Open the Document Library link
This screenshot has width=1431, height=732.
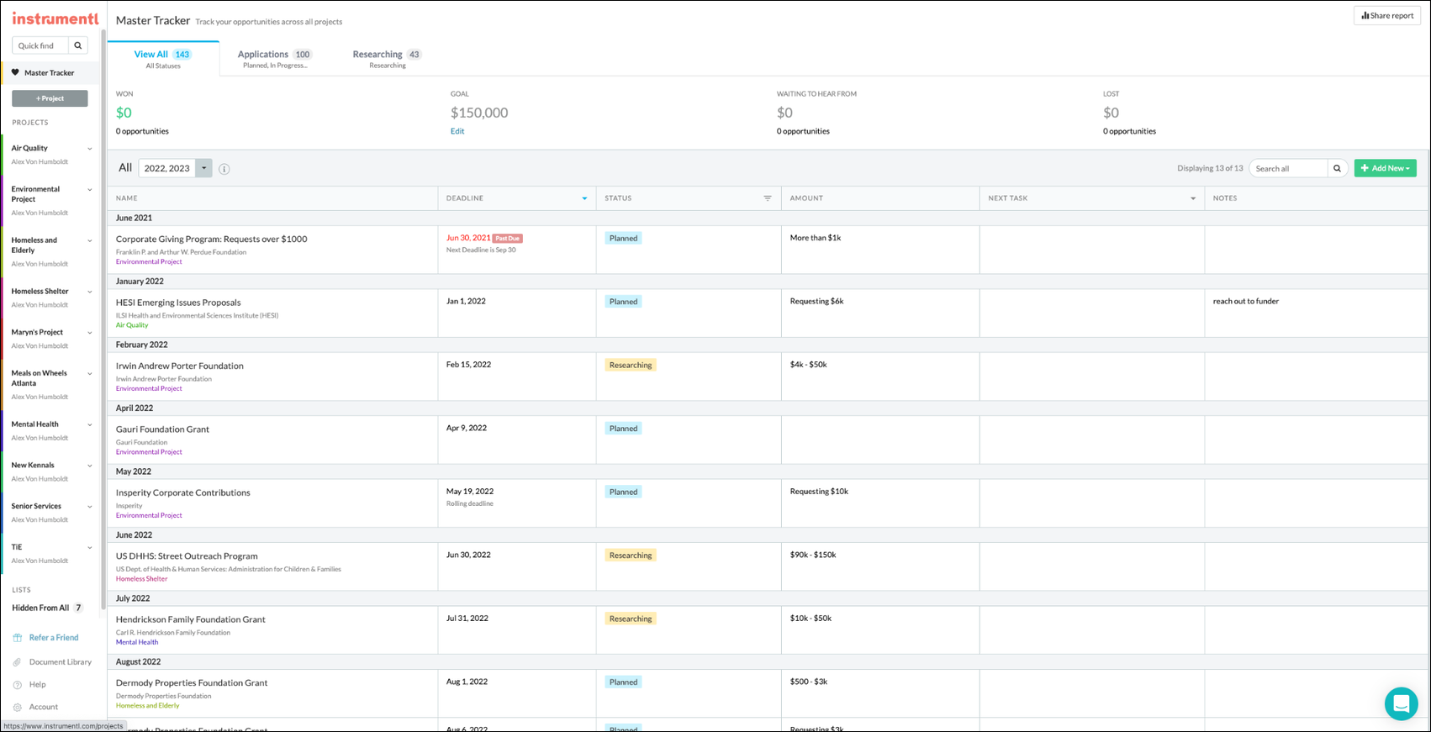pyautogui.click(x=61, y=662)
